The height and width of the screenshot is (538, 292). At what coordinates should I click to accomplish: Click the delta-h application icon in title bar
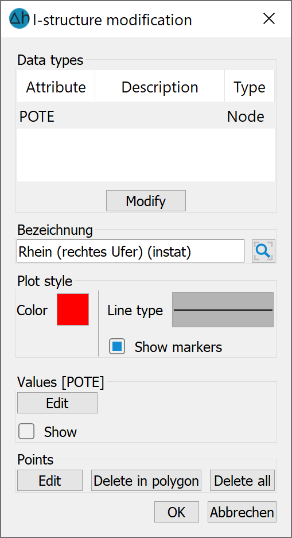(19, 18)
